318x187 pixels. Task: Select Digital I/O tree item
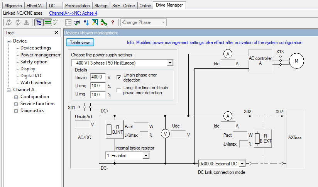coord(31,76)
